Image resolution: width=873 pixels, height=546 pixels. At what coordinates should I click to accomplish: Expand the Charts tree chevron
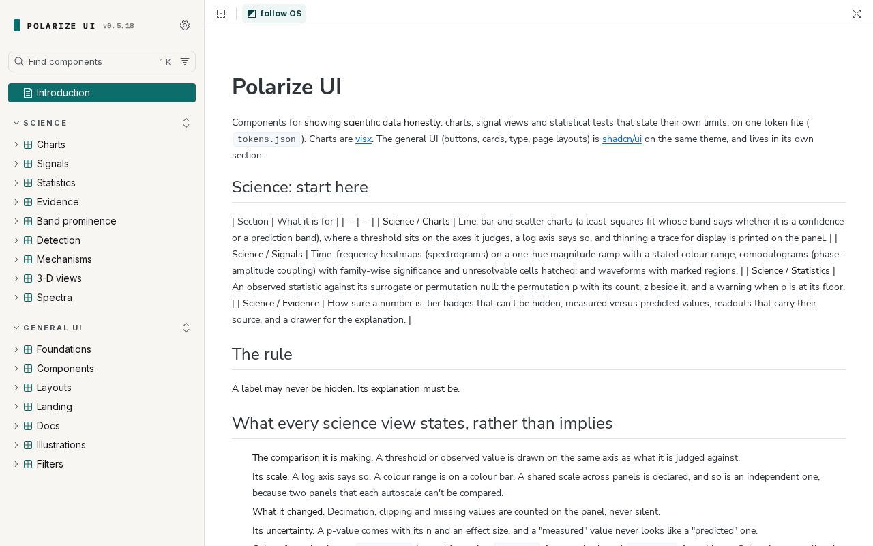point(16,145)
